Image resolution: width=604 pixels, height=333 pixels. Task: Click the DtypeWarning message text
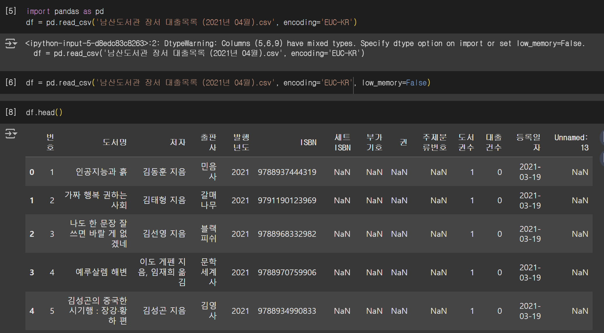click(x=305, y=43)
